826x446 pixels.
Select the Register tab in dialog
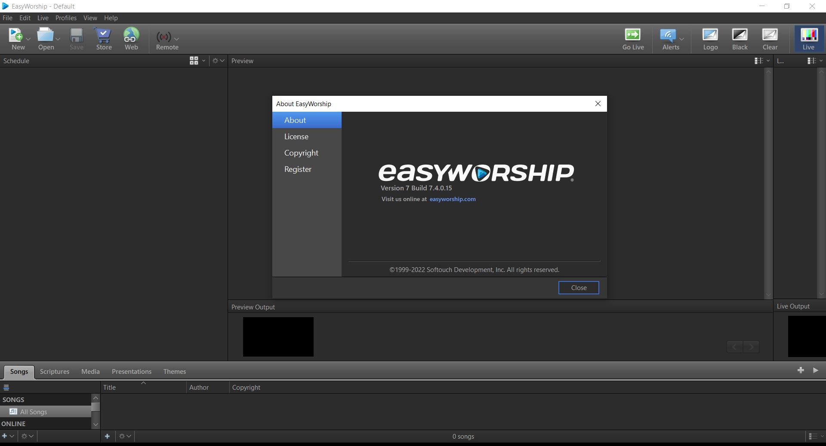(x=307, y=169)
